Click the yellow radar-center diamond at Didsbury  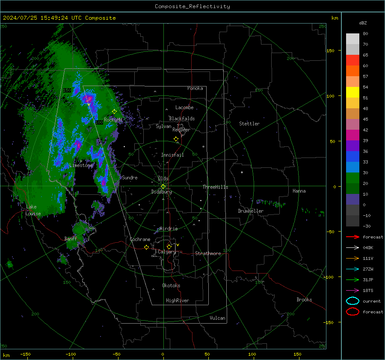(x=163, y=187)
